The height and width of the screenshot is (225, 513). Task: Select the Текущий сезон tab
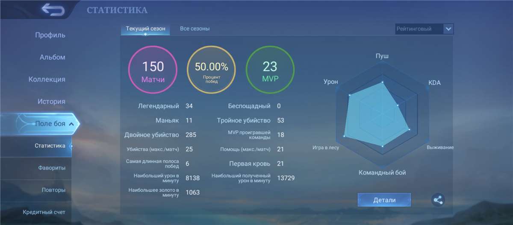pyautogui.click(x=145, y=29)
